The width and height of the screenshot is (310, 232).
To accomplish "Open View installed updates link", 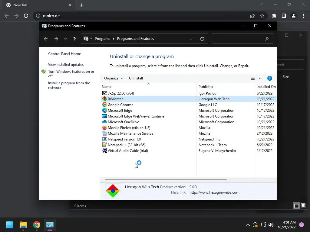I will point(66,65).
